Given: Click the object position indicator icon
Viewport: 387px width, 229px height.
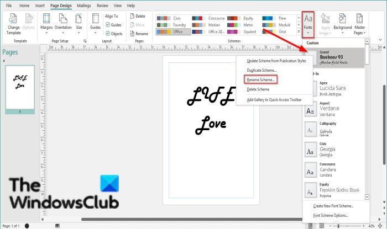Looking at the screenshot, I should click(x=57, y=226).
